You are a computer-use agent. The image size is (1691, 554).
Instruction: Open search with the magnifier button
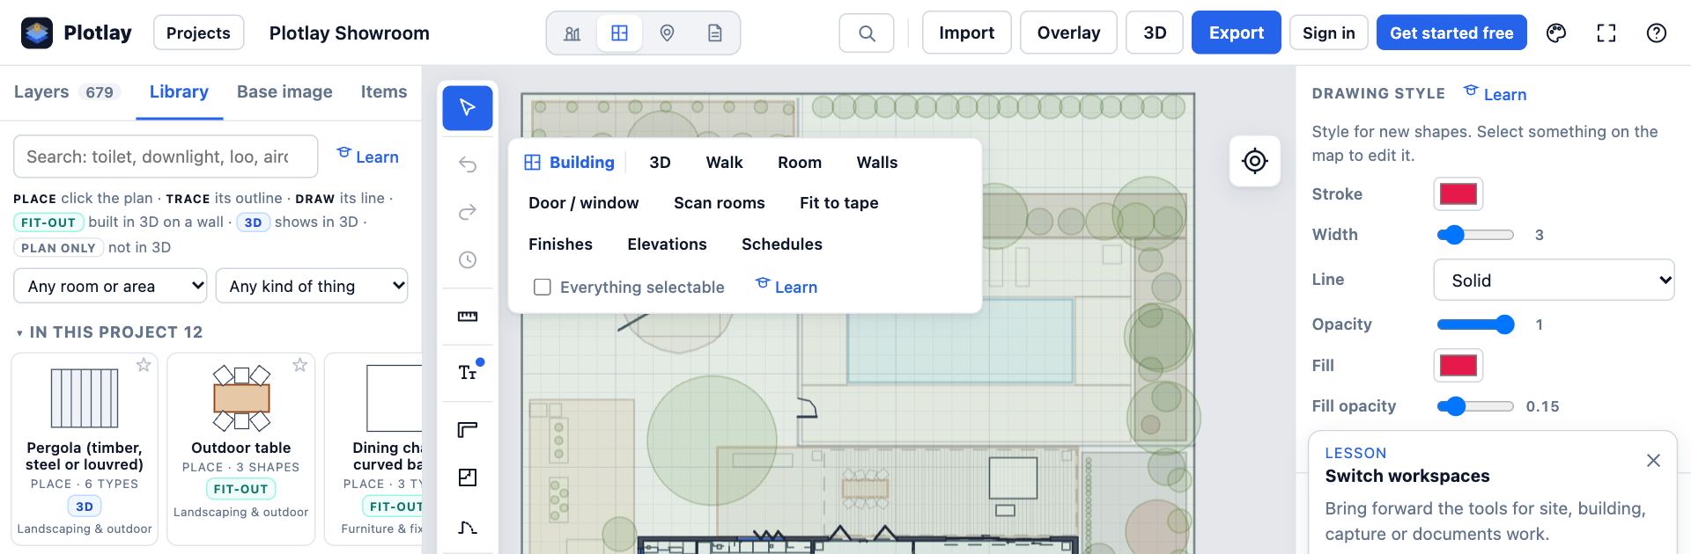(867, 33)
